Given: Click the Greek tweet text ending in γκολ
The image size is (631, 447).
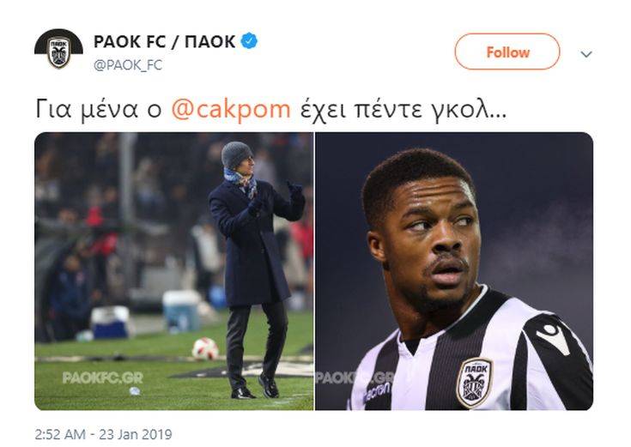Looking at the screenshot, I should (x=270, y=110).
